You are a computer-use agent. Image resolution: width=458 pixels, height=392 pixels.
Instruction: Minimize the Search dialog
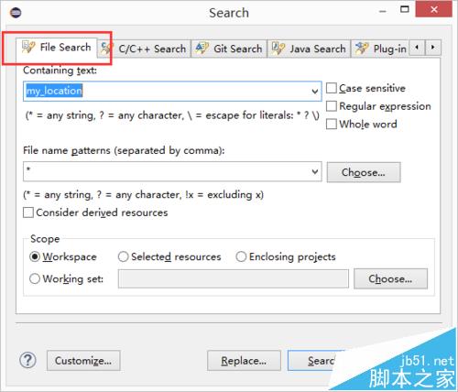[x=383, y=11]
